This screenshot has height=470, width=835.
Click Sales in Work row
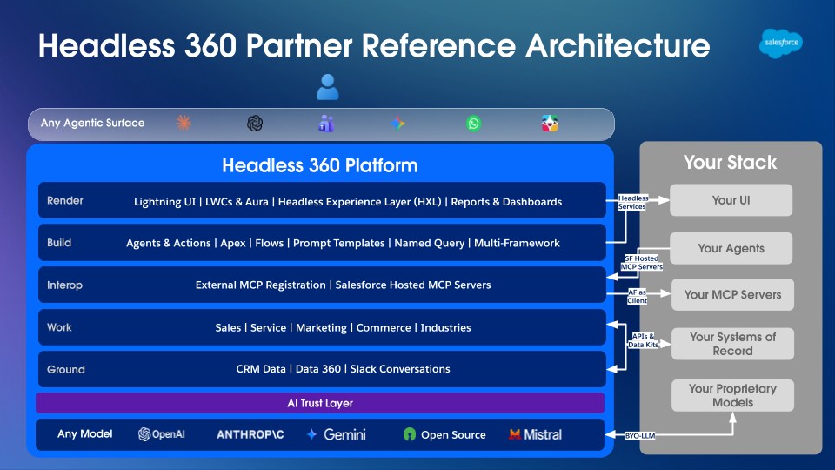point(228,328)
